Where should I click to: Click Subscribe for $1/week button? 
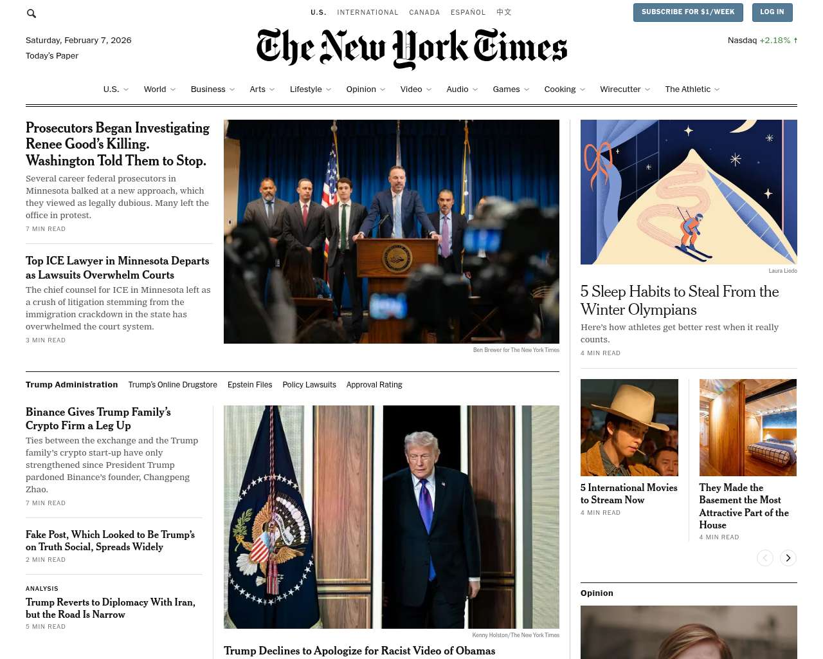(688, 12)
